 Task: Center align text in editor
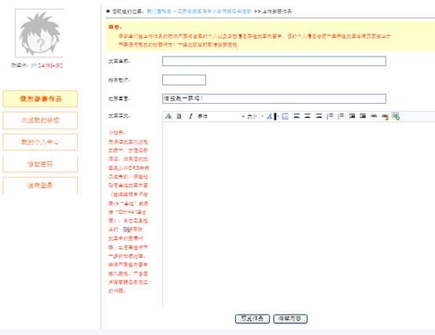click(308, 116)
